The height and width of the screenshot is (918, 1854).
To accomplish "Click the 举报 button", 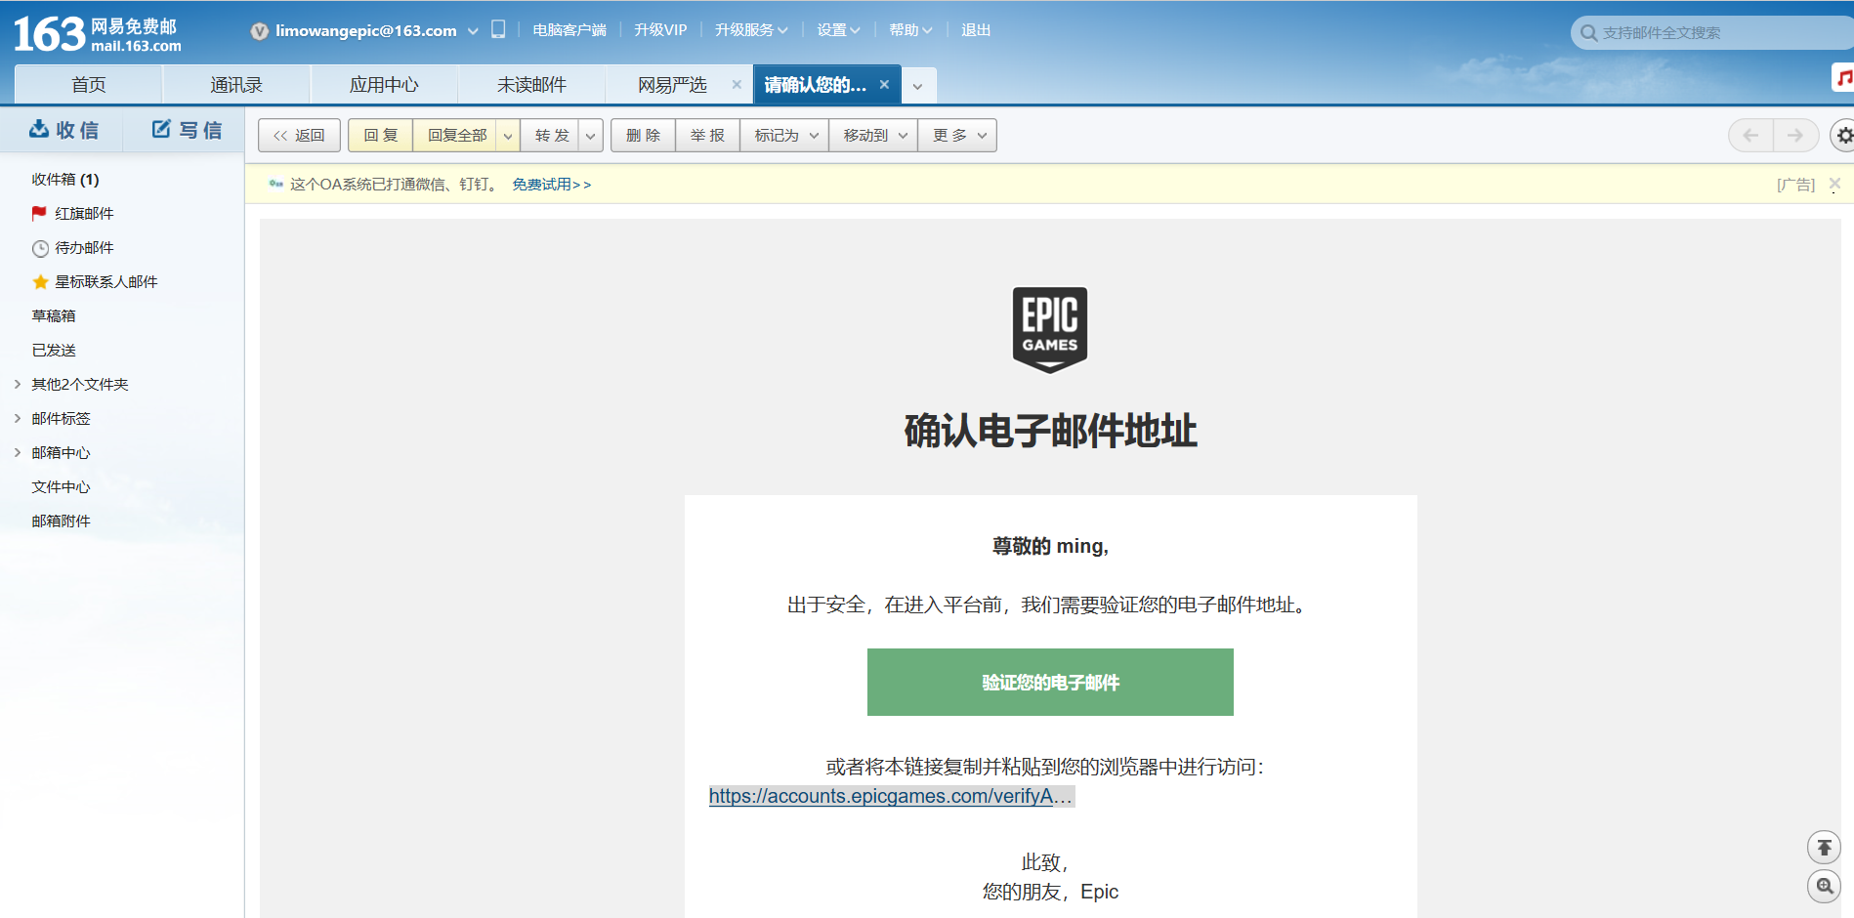I will pyautogui.click(x=707, y=136).
